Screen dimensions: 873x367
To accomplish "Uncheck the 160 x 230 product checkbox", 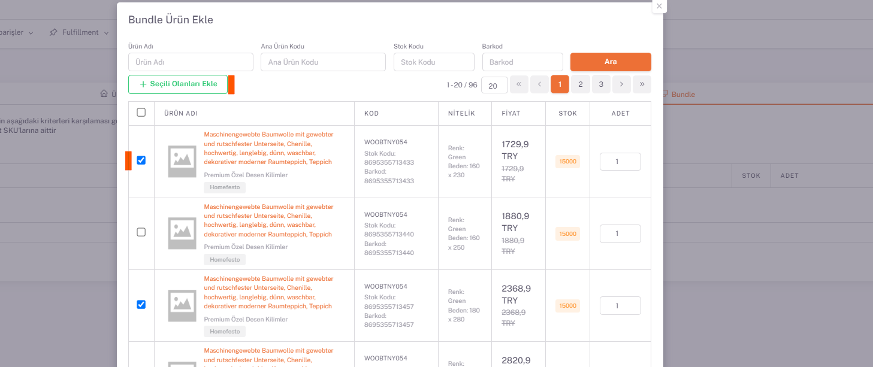I will (141, 160).
